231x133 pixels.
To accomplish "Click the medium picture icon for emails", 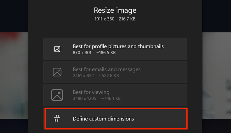I will coord(57,72).
